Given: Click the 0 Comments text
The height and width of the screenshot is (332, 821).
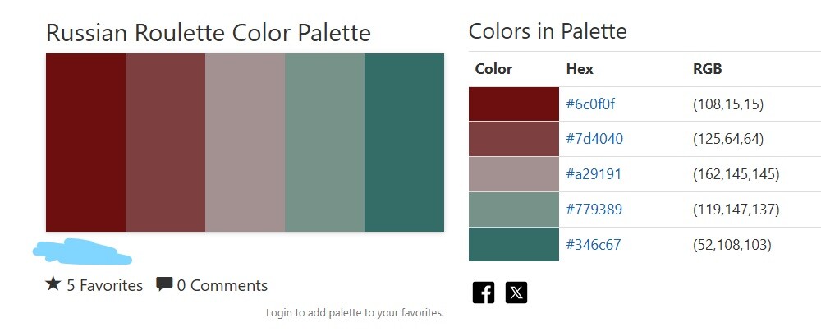Looking at the screenshot, I should tap(222, 286).
